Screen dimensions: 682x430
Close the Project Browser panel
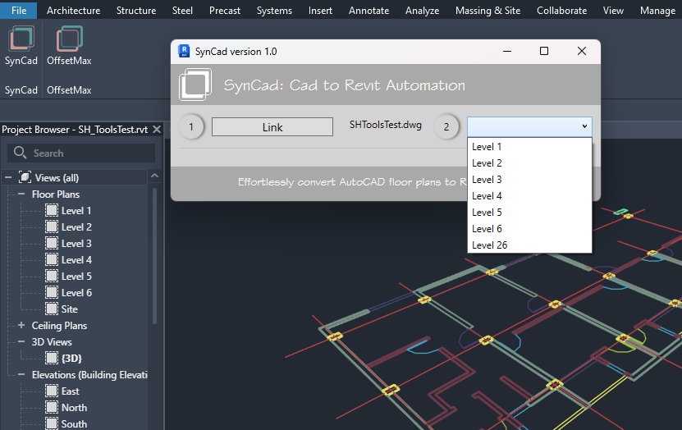point(157,129)
